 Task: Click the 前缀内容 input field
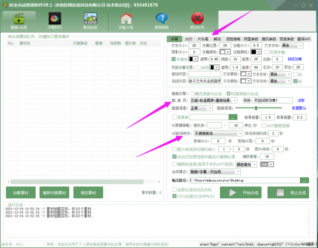pos(205,74)
